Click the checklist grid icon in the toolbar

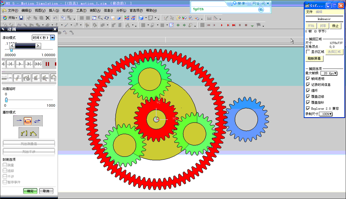(x=172, y=25)
